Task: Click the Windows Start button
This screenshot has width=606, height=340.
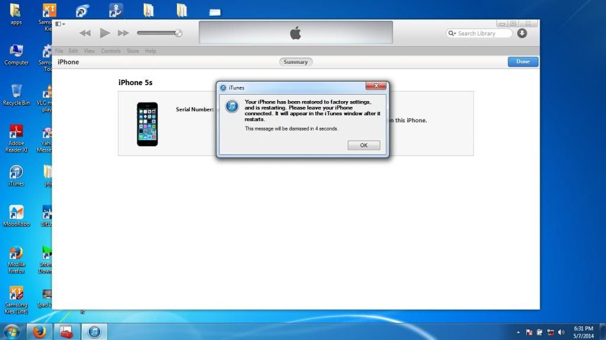Action: pyautogui.click(x=12, y=332)
